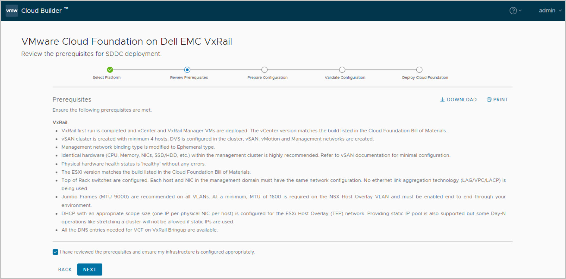Click 'Review the prerequisites for SDDC deployment.' text
566x279 pixels.
[x=91, y=54]
